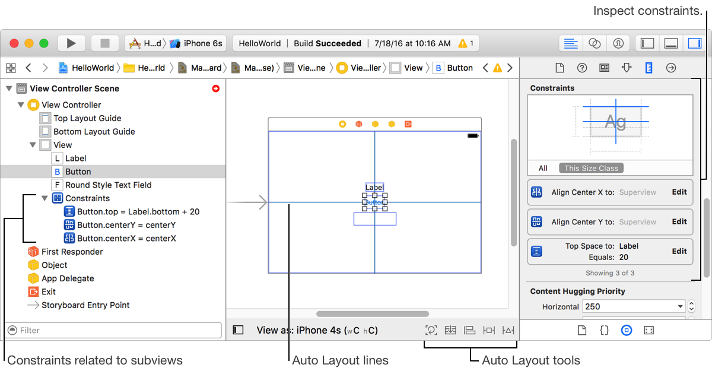Click the red outline error indicator
The height and width of the screenshot is (371, 712).
215,88
